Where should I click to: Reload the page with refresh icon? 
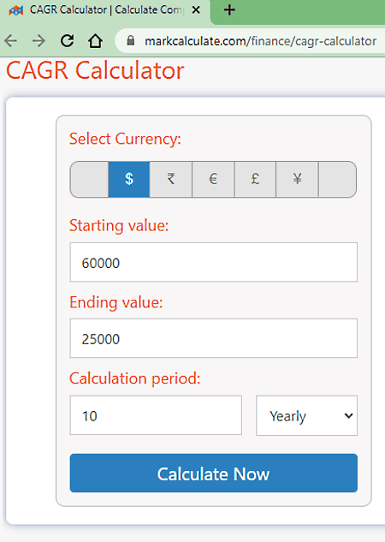tap(67, 41)
